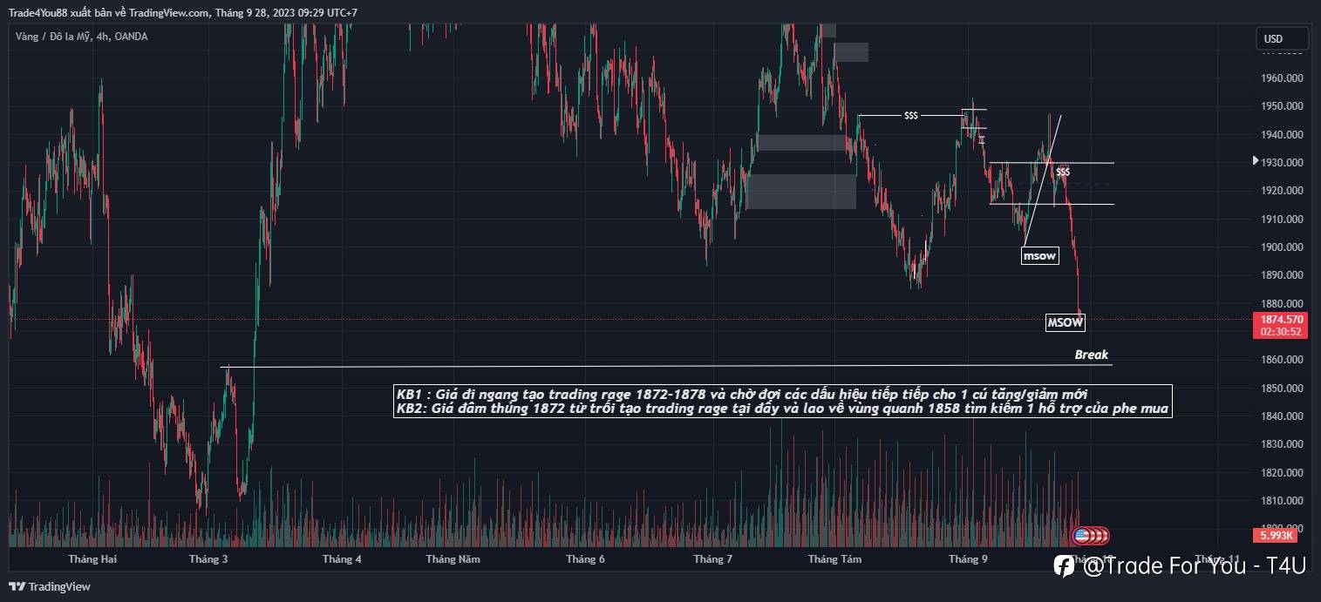The width and height of the screenshot is (1321, 602).
Task: Click the 1850.000 price axis label
Action: click(x=1281, y=388)
